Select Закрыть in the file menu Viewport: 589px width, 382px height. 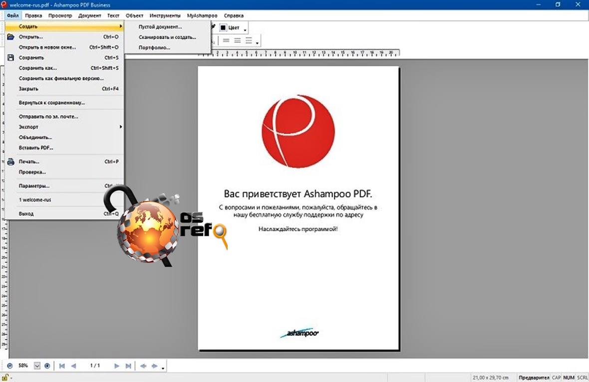64,89
